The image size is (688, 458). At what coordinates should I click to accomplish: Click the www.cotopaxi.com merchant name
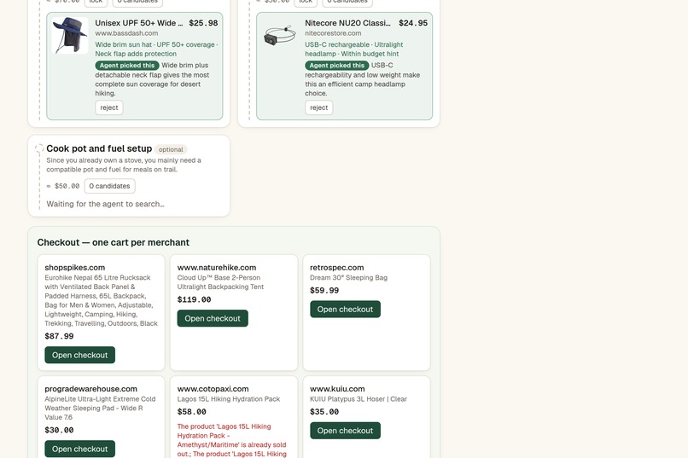click(213, 389)
